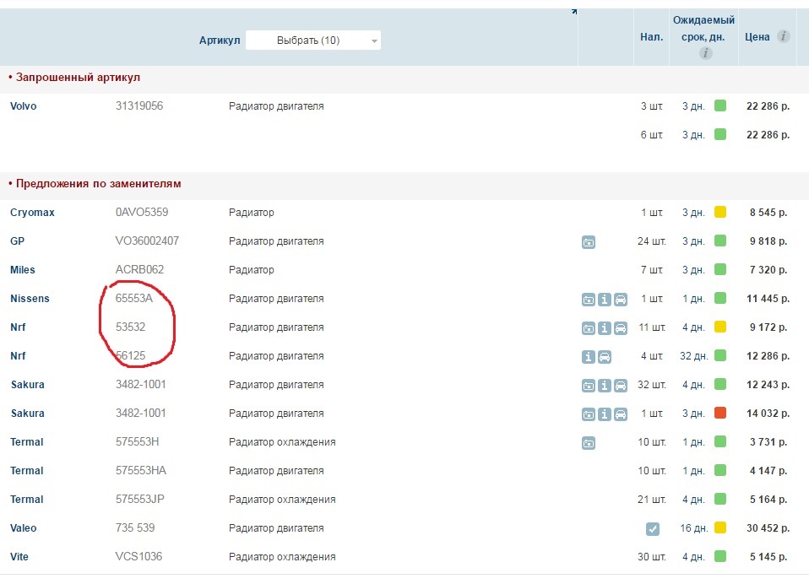Open Miles brand link
This screenshot has width=809, height=584.
[x=23, y=269]
